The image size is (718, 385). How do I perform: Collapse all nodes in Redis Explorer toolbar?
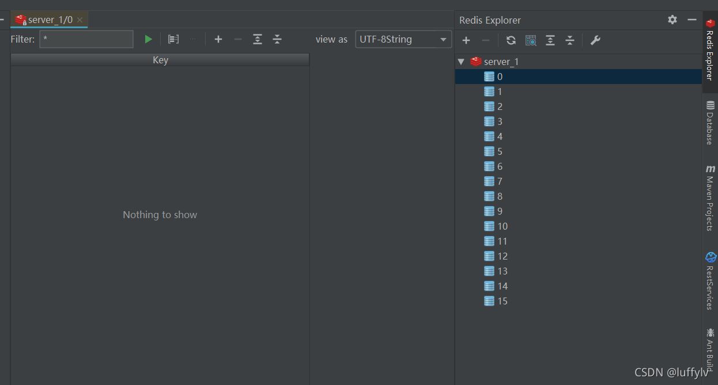[x=570, y=40]
